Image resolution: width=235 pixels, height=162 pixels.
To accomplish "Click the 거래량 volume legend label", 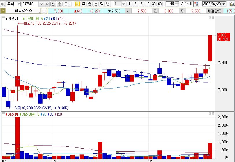I will point(12,115).
